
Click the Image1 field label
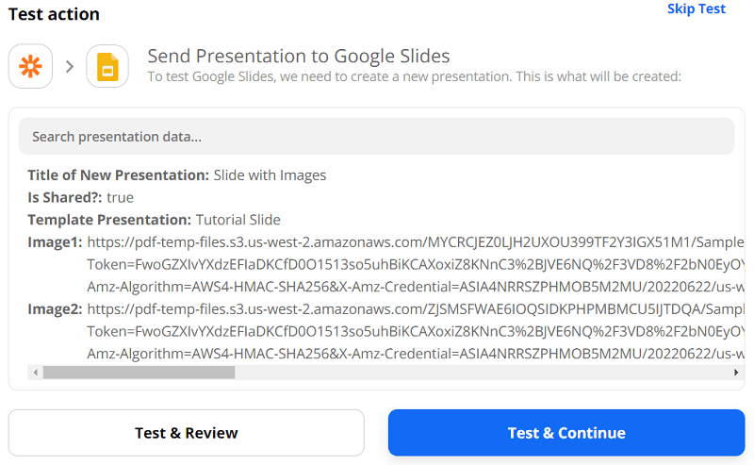pyautogui.click(x=55, y=242)
